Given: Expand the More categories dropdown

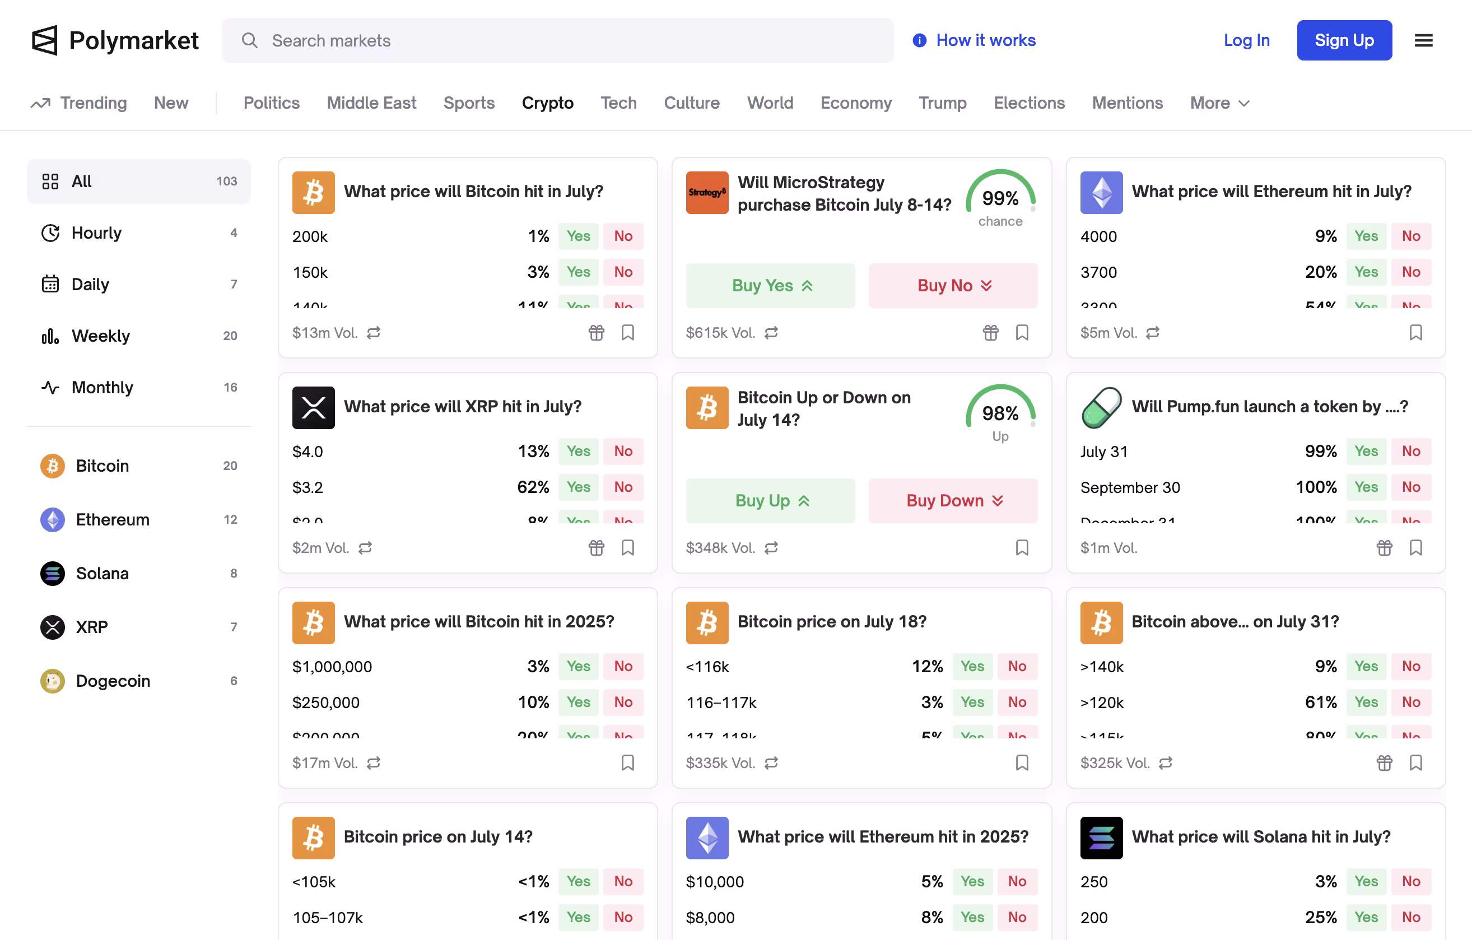Looking at the screenshot, I should 1219,103.
